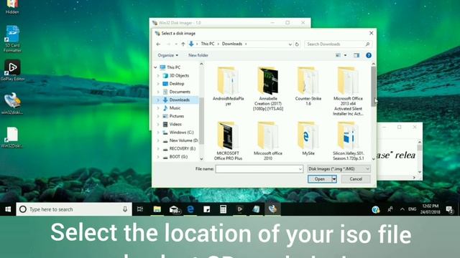Image resolution: width=460 pixels, height=258 pixels.
Task: Open the view options dropdown arrow
Action: click(x=345, y=55)
